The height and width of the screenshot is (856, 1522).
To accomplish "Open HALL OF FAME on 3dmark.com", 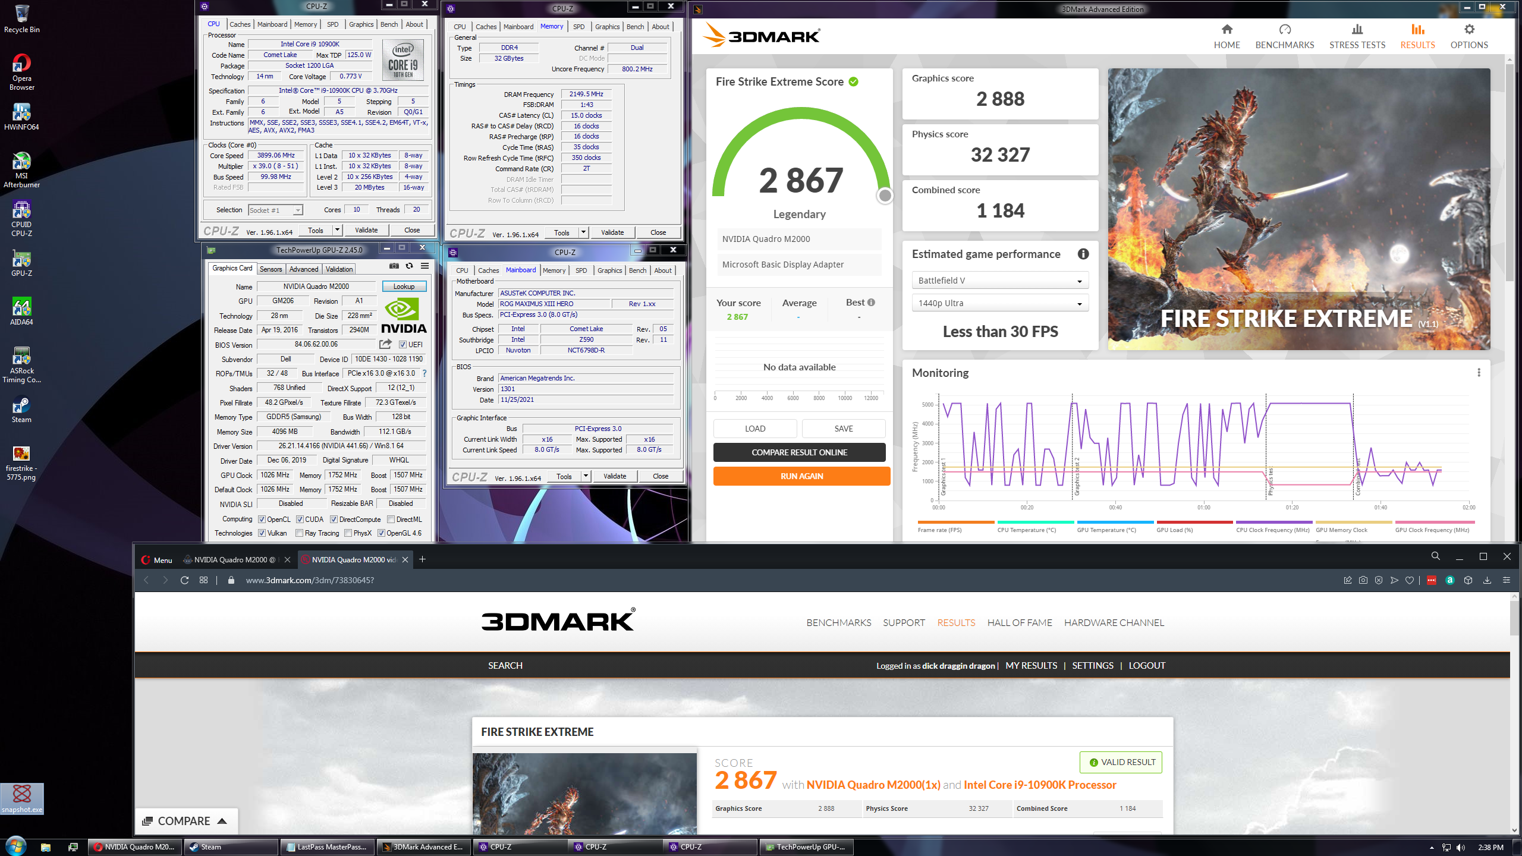I will coord(1020,622).
